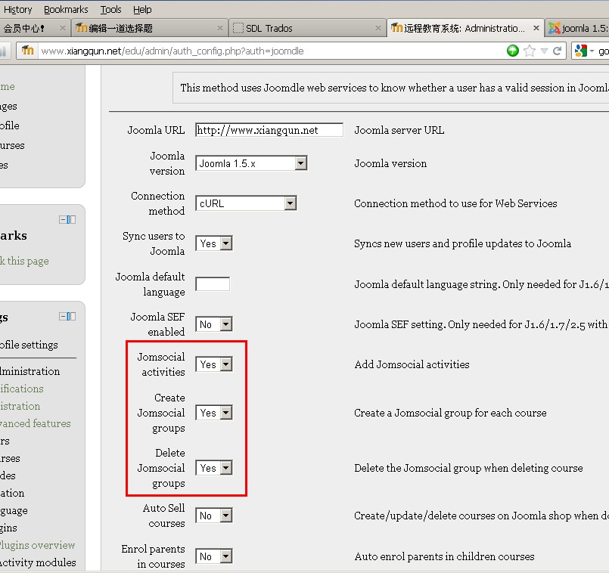609x573 pixels.
Task: Reload the page using the refresh icon
Action: coord(558,51)
